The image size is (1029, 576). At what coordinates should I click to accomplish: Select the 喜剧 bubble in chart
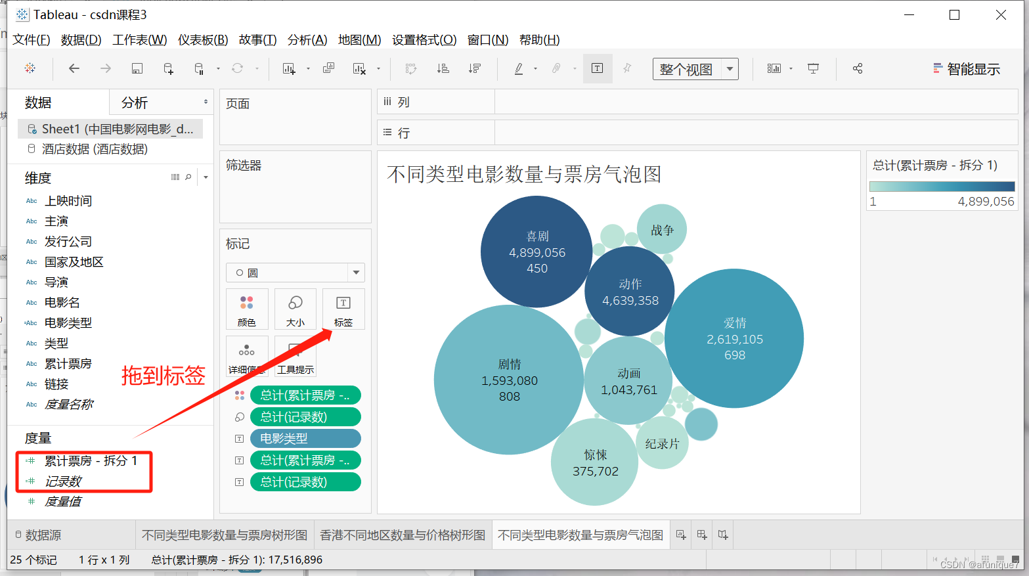click(536, 252)
